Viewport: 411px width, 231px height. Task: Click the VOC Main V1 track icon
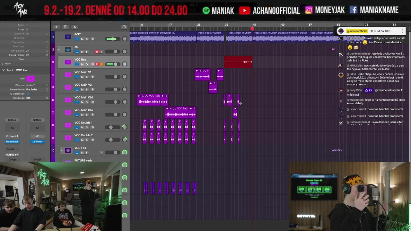point(68,75)
